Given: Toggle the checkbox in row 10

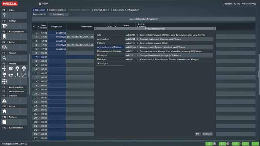Looking at the screenshot, I should pos(38,69).
